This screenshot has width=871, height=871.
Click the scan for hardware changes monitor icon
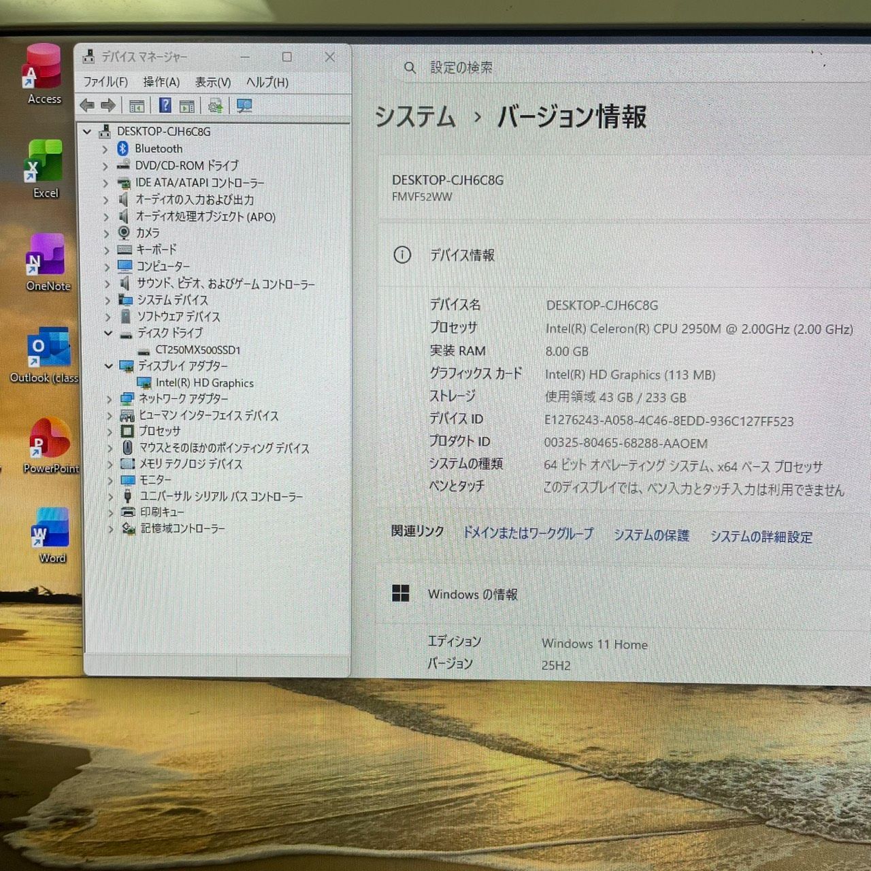[244, 105]
